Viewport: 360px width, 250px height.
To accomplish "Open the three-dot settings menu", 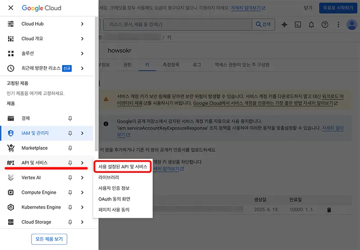I will tap(338, 25).
